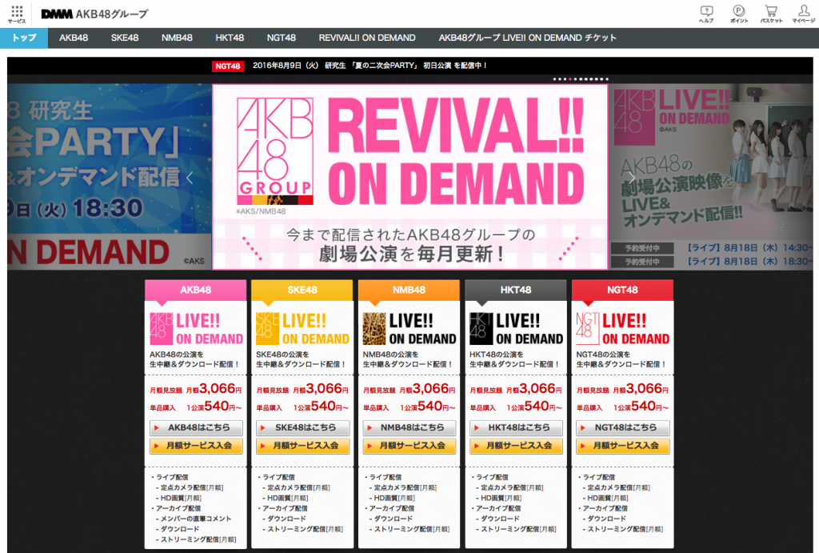The width and height of the screenshot is (819, 553).
Task: Click ライブ配信 in the NGT48 card list
Action: [599, 477]
